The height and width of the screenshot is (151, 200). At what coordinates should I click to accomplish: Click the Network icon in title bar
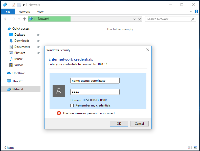click(x=5, y=5)
